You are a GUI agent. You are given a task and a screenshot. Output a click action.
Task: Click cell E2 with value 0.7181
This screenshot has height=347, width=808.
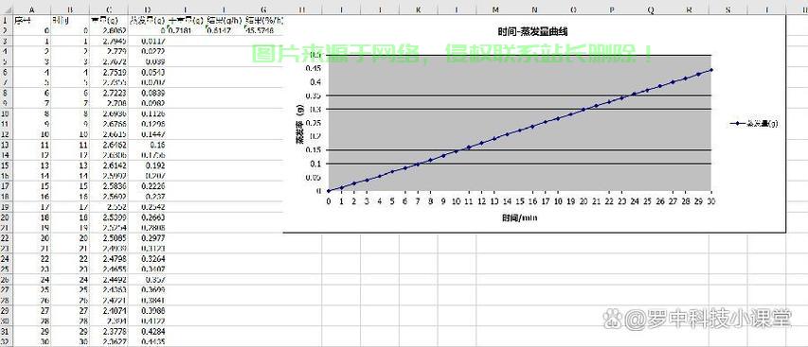[x=186, y=30]
